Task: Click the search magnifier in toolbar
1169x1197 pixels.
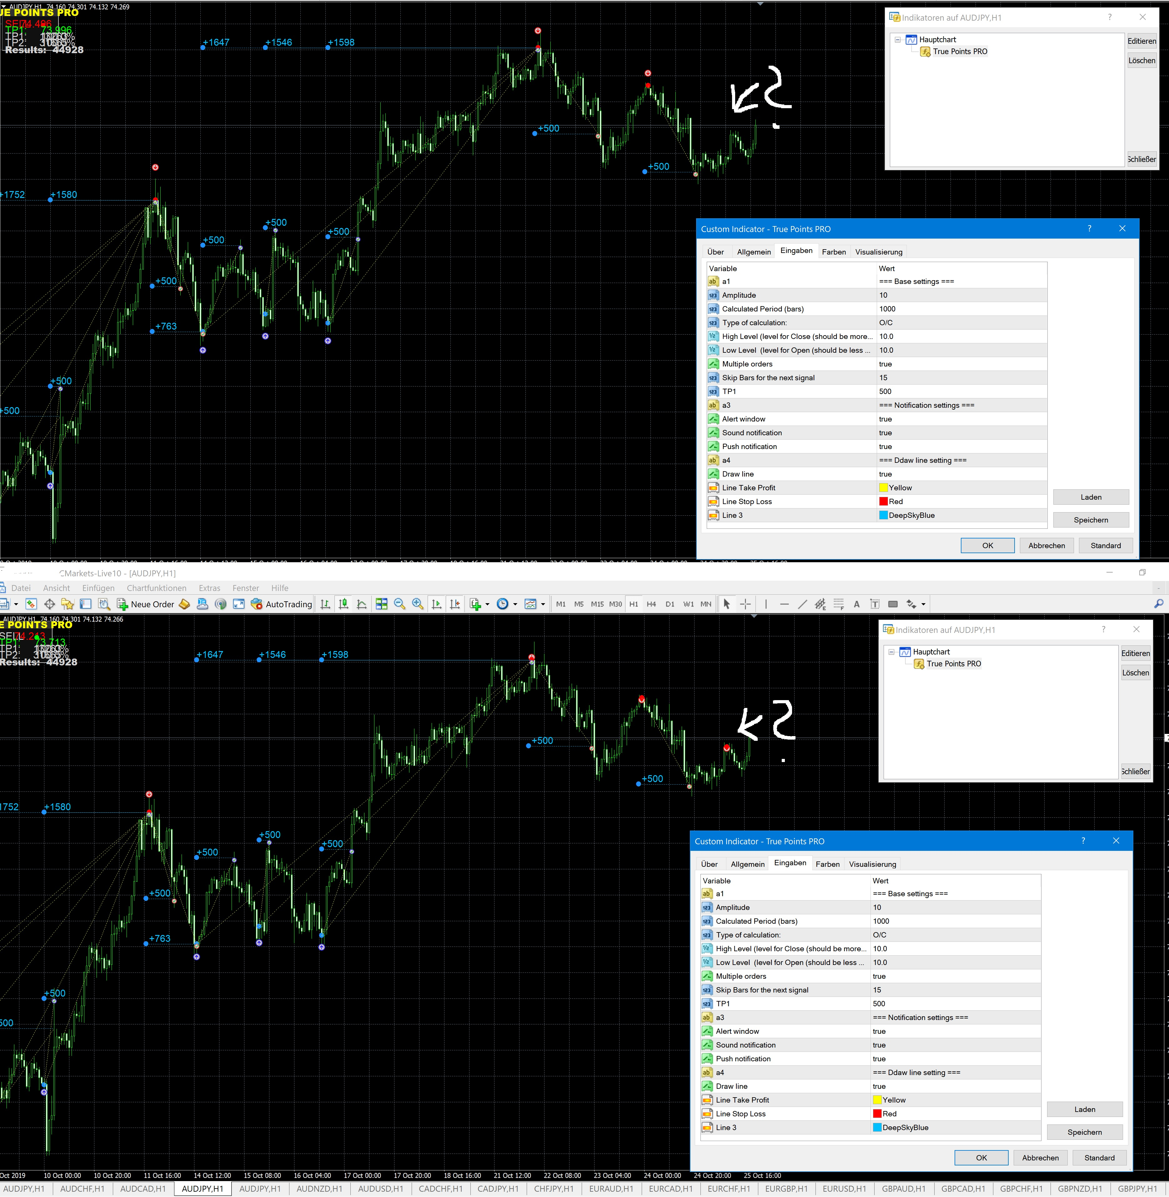Action: coord(1159,604)
